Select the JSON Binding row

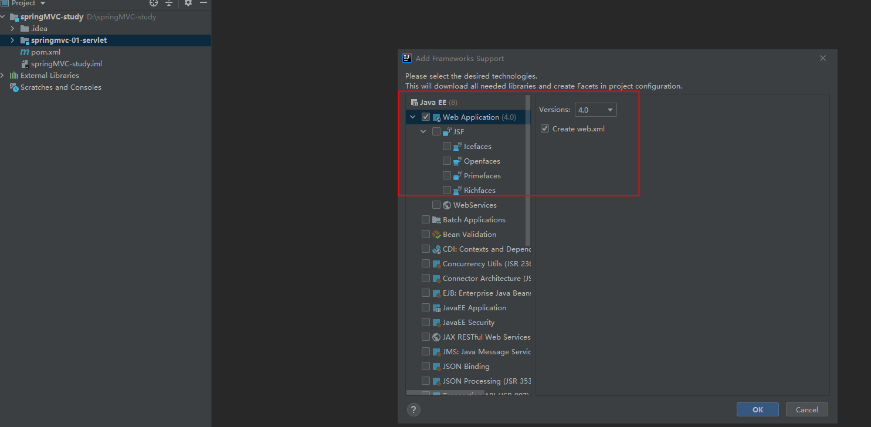(x=468, y=367)
